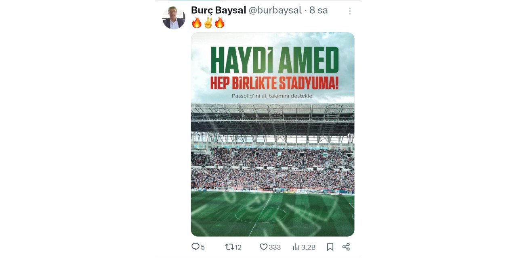
Task: Open the reply speech bubble icon
Action: 195,247
